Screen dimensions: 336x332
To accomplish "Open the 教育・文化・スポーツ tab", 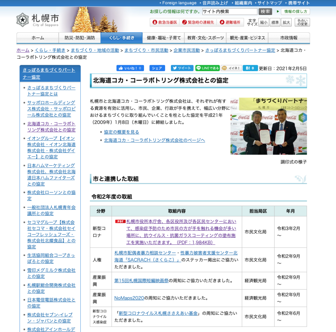I will (x=205, y=38).
